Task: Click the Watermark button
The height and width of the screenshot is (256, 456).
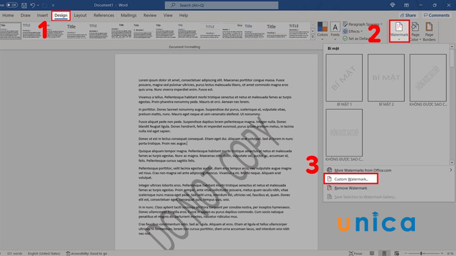Action: [399, 31]
